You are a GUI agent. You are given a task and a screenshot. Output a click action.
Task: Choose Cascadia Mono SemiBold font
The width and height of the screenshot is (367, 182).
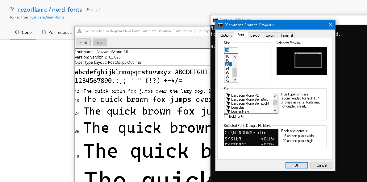[249, 99]
